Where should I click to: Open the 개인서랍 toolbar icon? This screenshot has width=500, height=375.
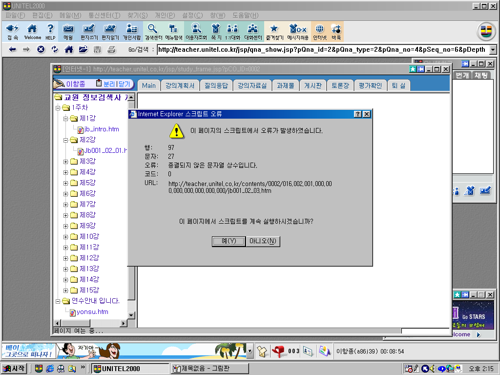(x=132, y=32)
